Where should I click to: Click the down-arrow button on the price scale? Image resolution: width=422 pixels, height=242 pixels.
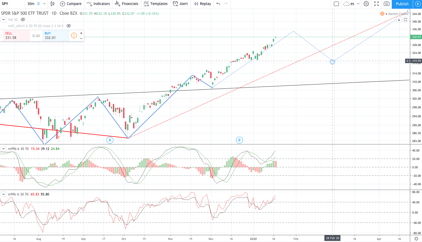(x=399, y=19)
